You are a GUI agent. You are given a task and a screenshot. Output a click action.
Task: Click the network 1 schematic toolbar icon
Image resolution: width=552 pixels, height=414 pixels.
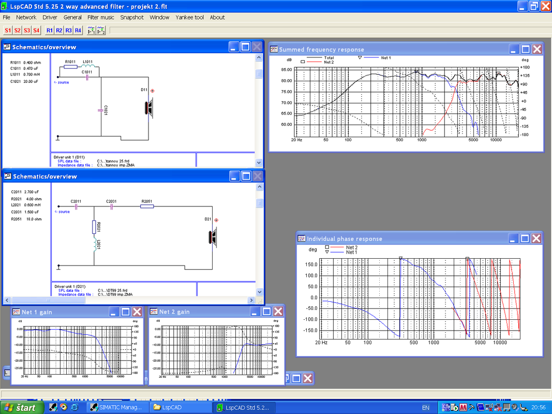(91, 31)
